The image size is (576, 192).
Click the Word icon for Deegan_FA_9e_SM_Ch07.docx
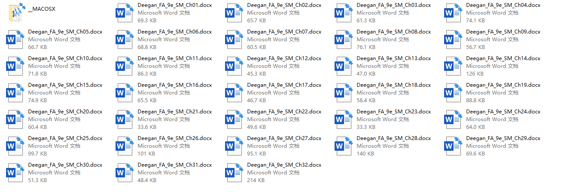(234, 40)
